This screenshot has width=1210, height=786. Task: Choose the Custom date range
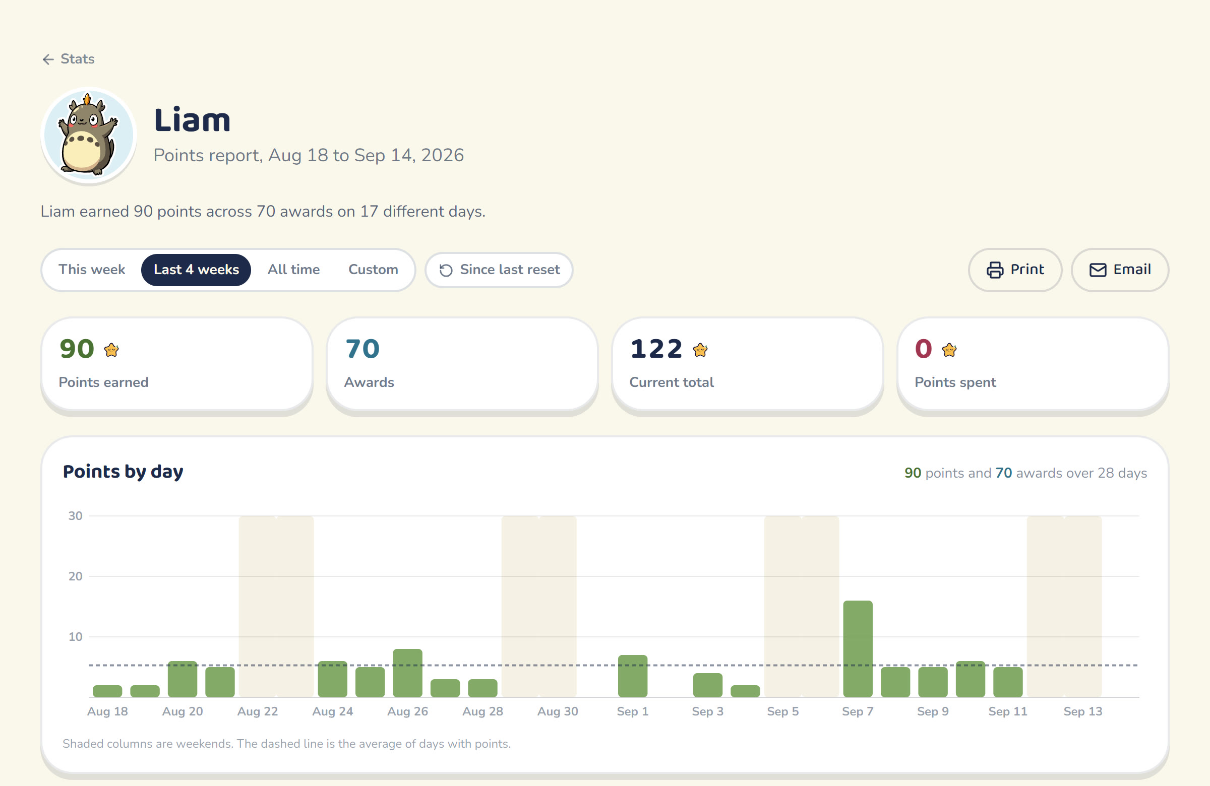[373, 269]
